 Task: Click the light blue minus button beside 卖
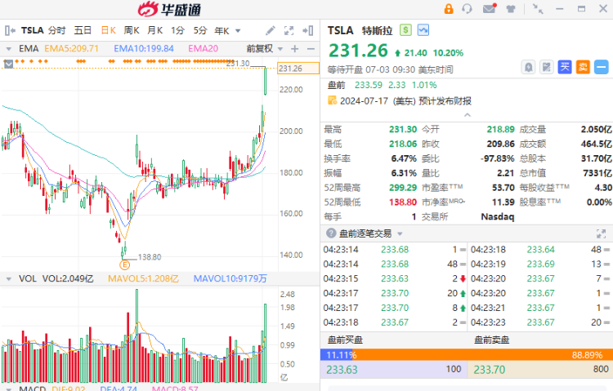(x=602, y=67)
